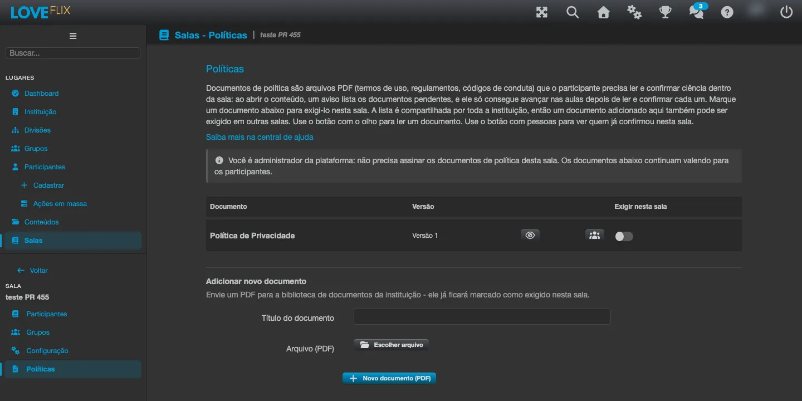The height and width of the screenshot is (401, 802).
Task: Open chat messages icon with badge 3
Action: [697, 11]
